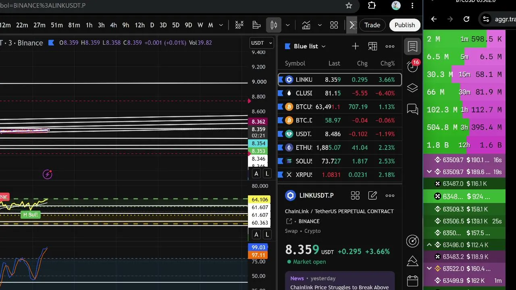Click the horizontal bars chart tool icon
The image size is (516, 290).
256,25
